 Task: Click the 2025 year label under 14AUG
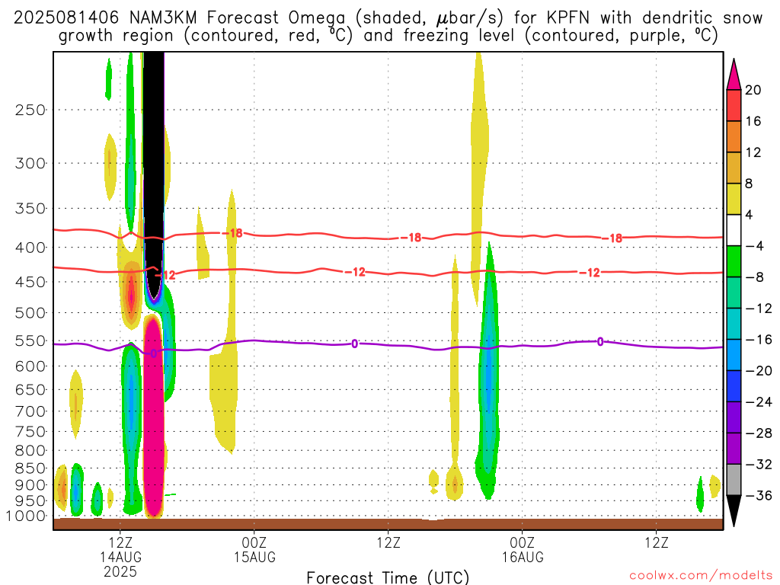point(120,571)
